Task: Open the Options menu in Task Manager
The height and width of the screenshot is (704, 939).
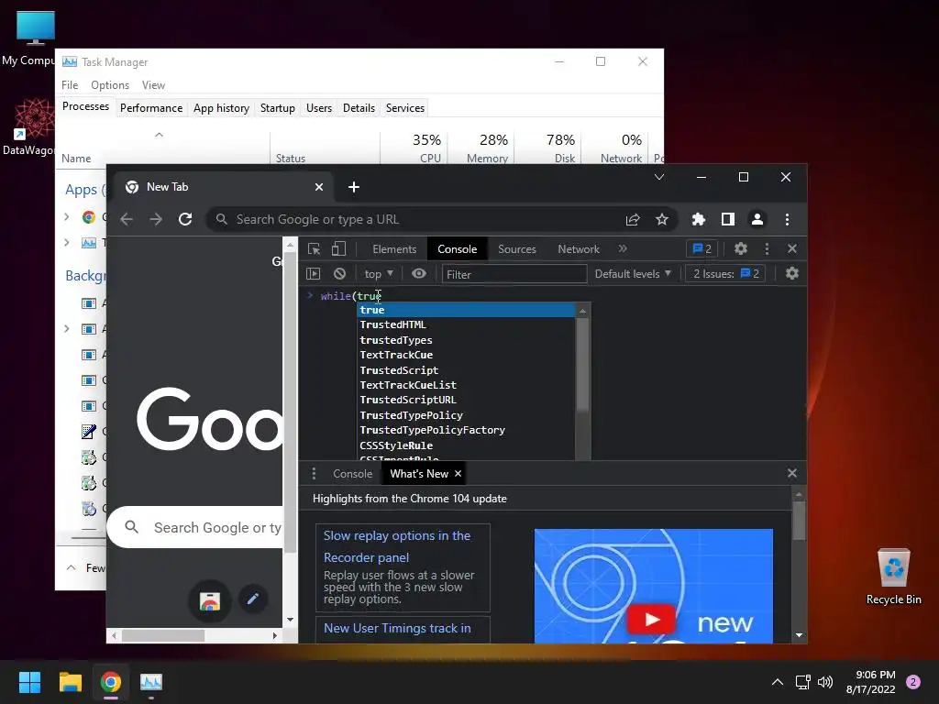Action: click(x=110, y=85)
